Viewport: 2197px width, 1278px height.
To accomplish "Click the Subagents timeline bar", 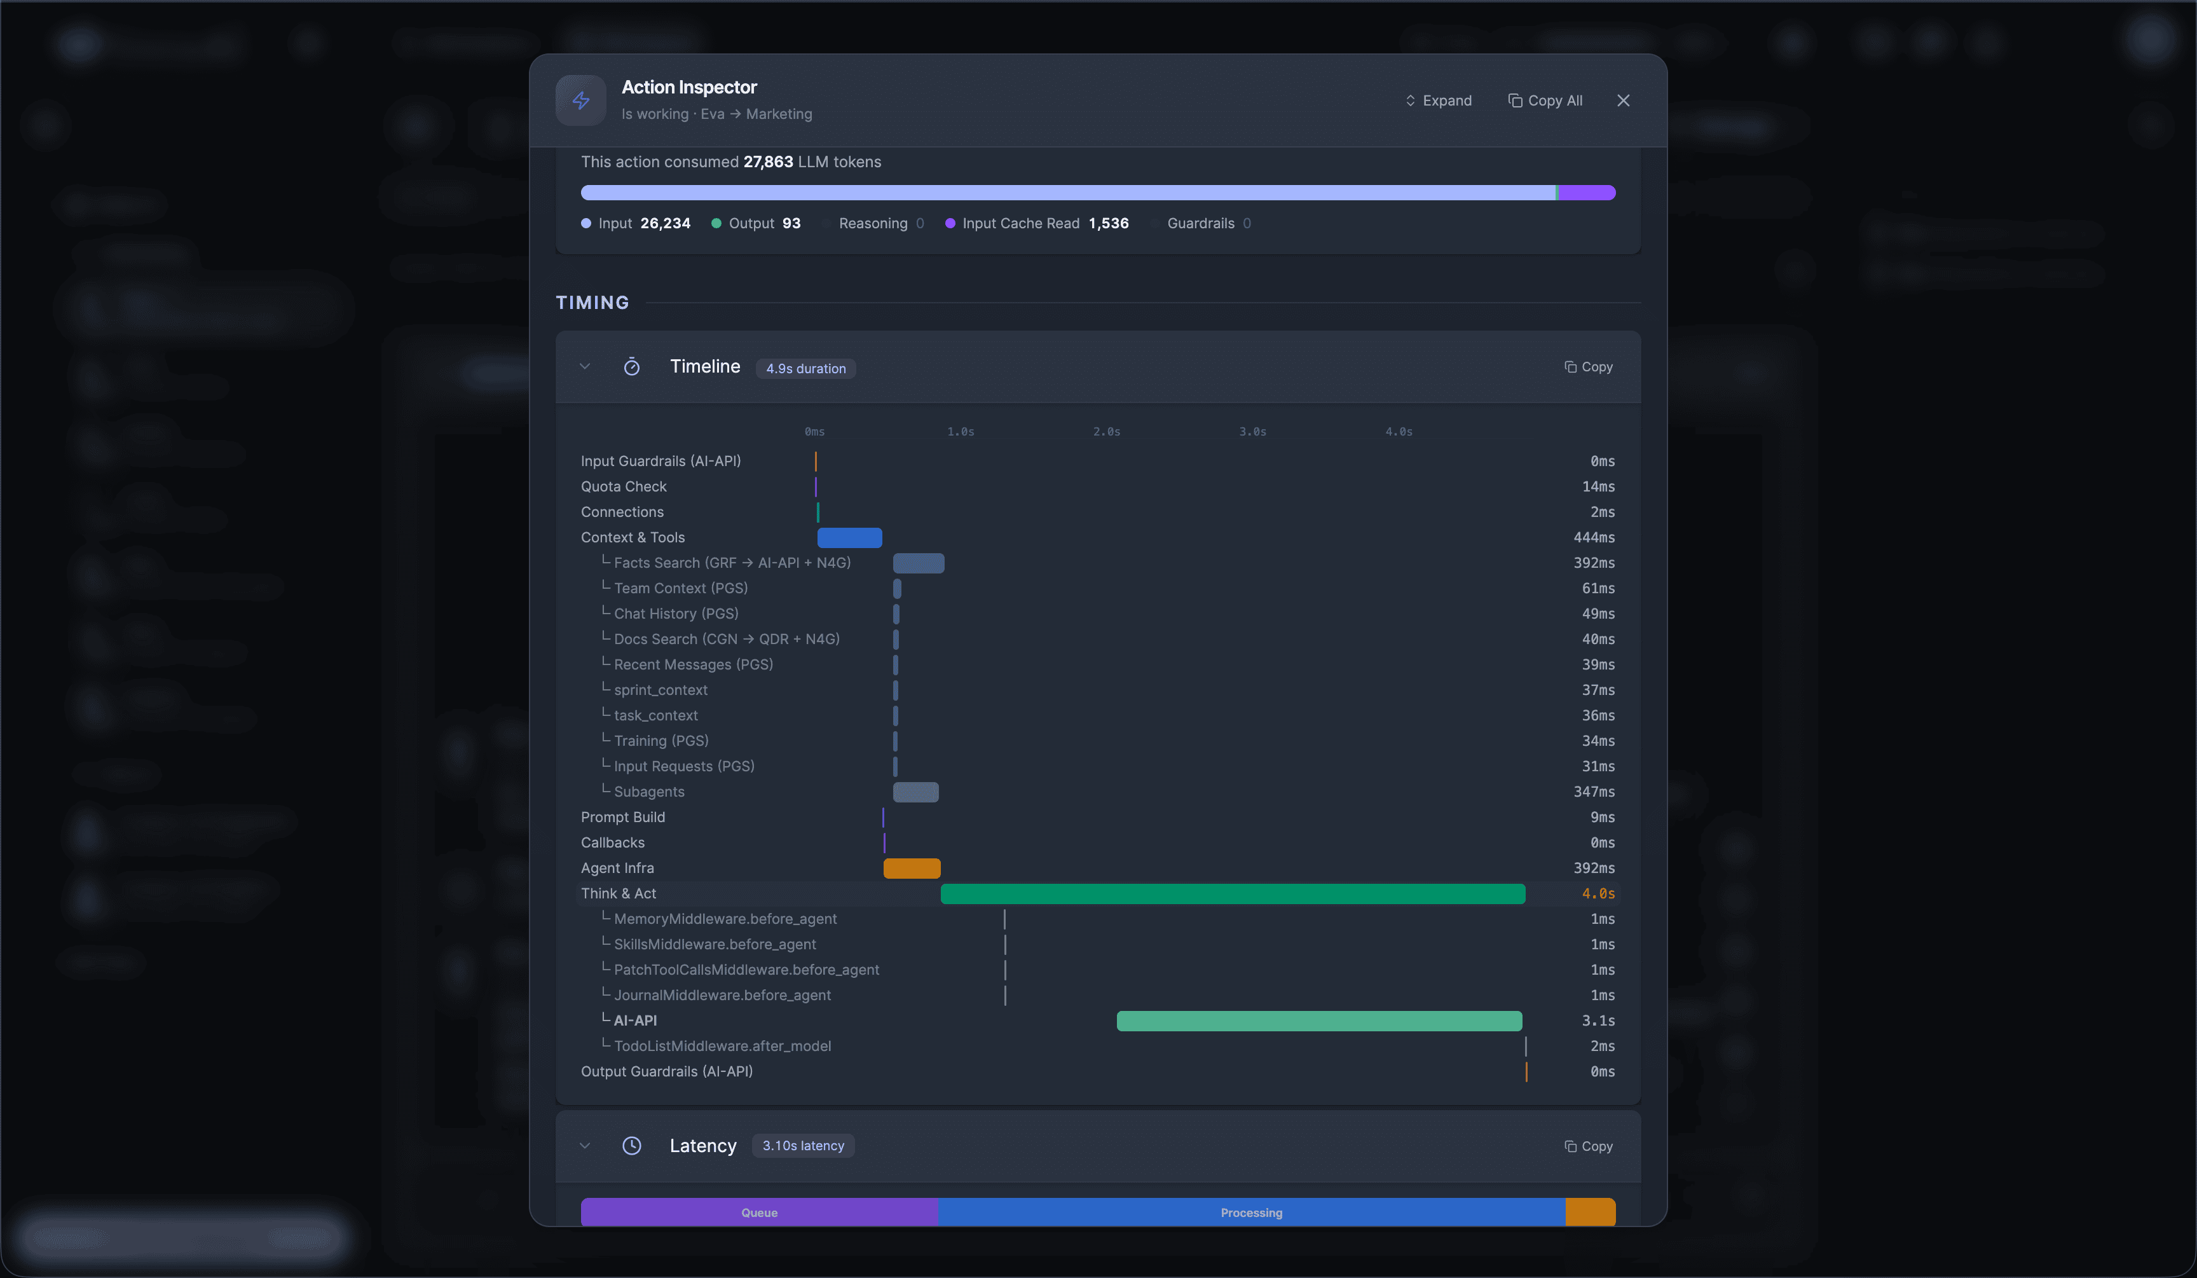I will click(x=915, y=792).
